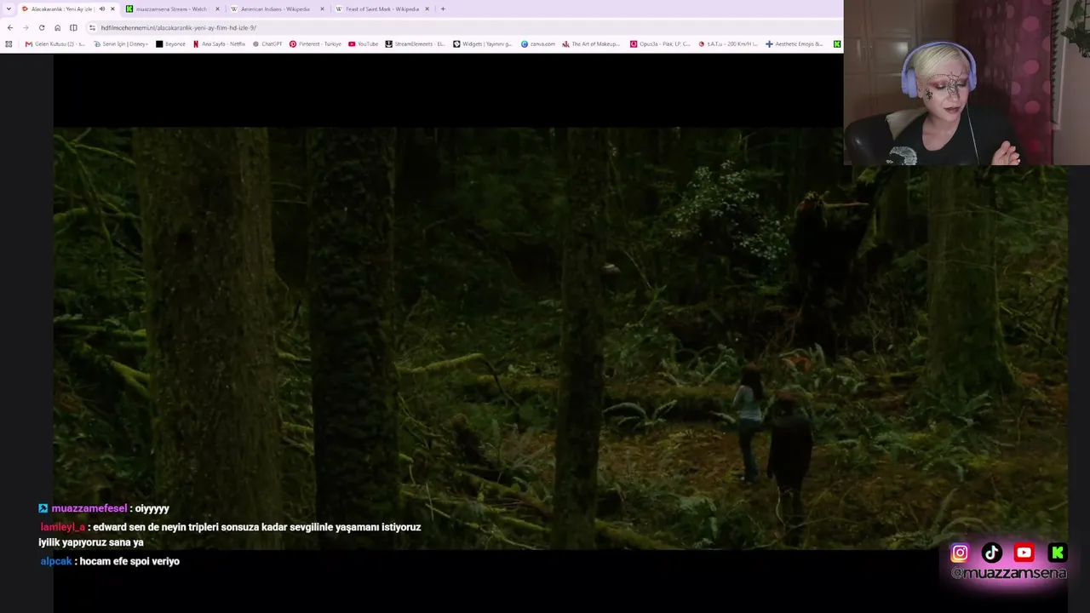Open the t.A.T.u 200 Km/H bookmark
Image resolution: width=1090 pixels, height=613 pixels.
click(x=728, y=44)
